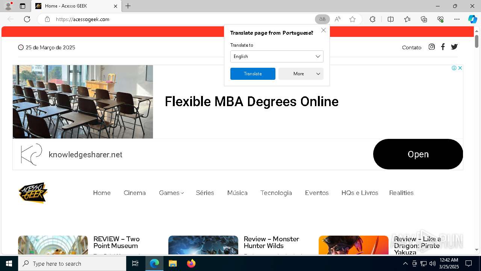481x271 pixels.
Task: Open Browser essentials heart icon
Action: pos(440,19)
